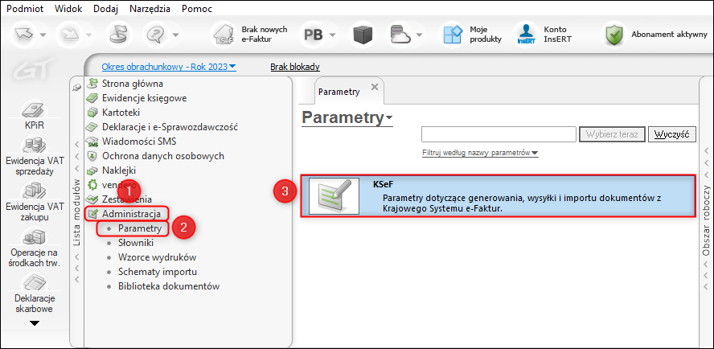Viewport: 714px width, 349px height.
Task: Click the Brak blokady link
Action: [295, 67]
